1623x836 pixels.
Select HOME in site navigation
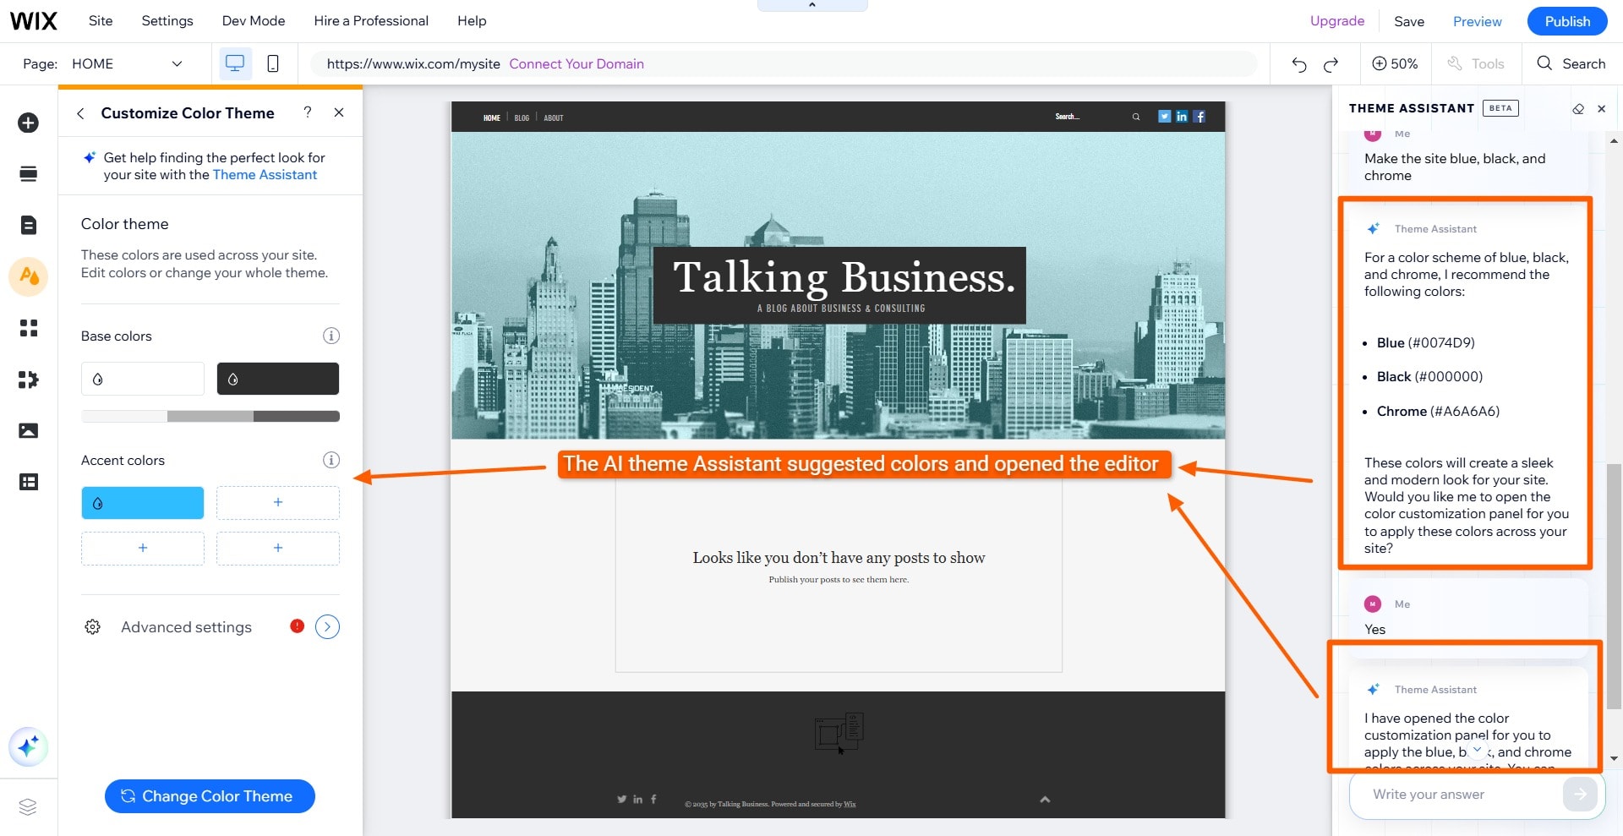(491, 118)
